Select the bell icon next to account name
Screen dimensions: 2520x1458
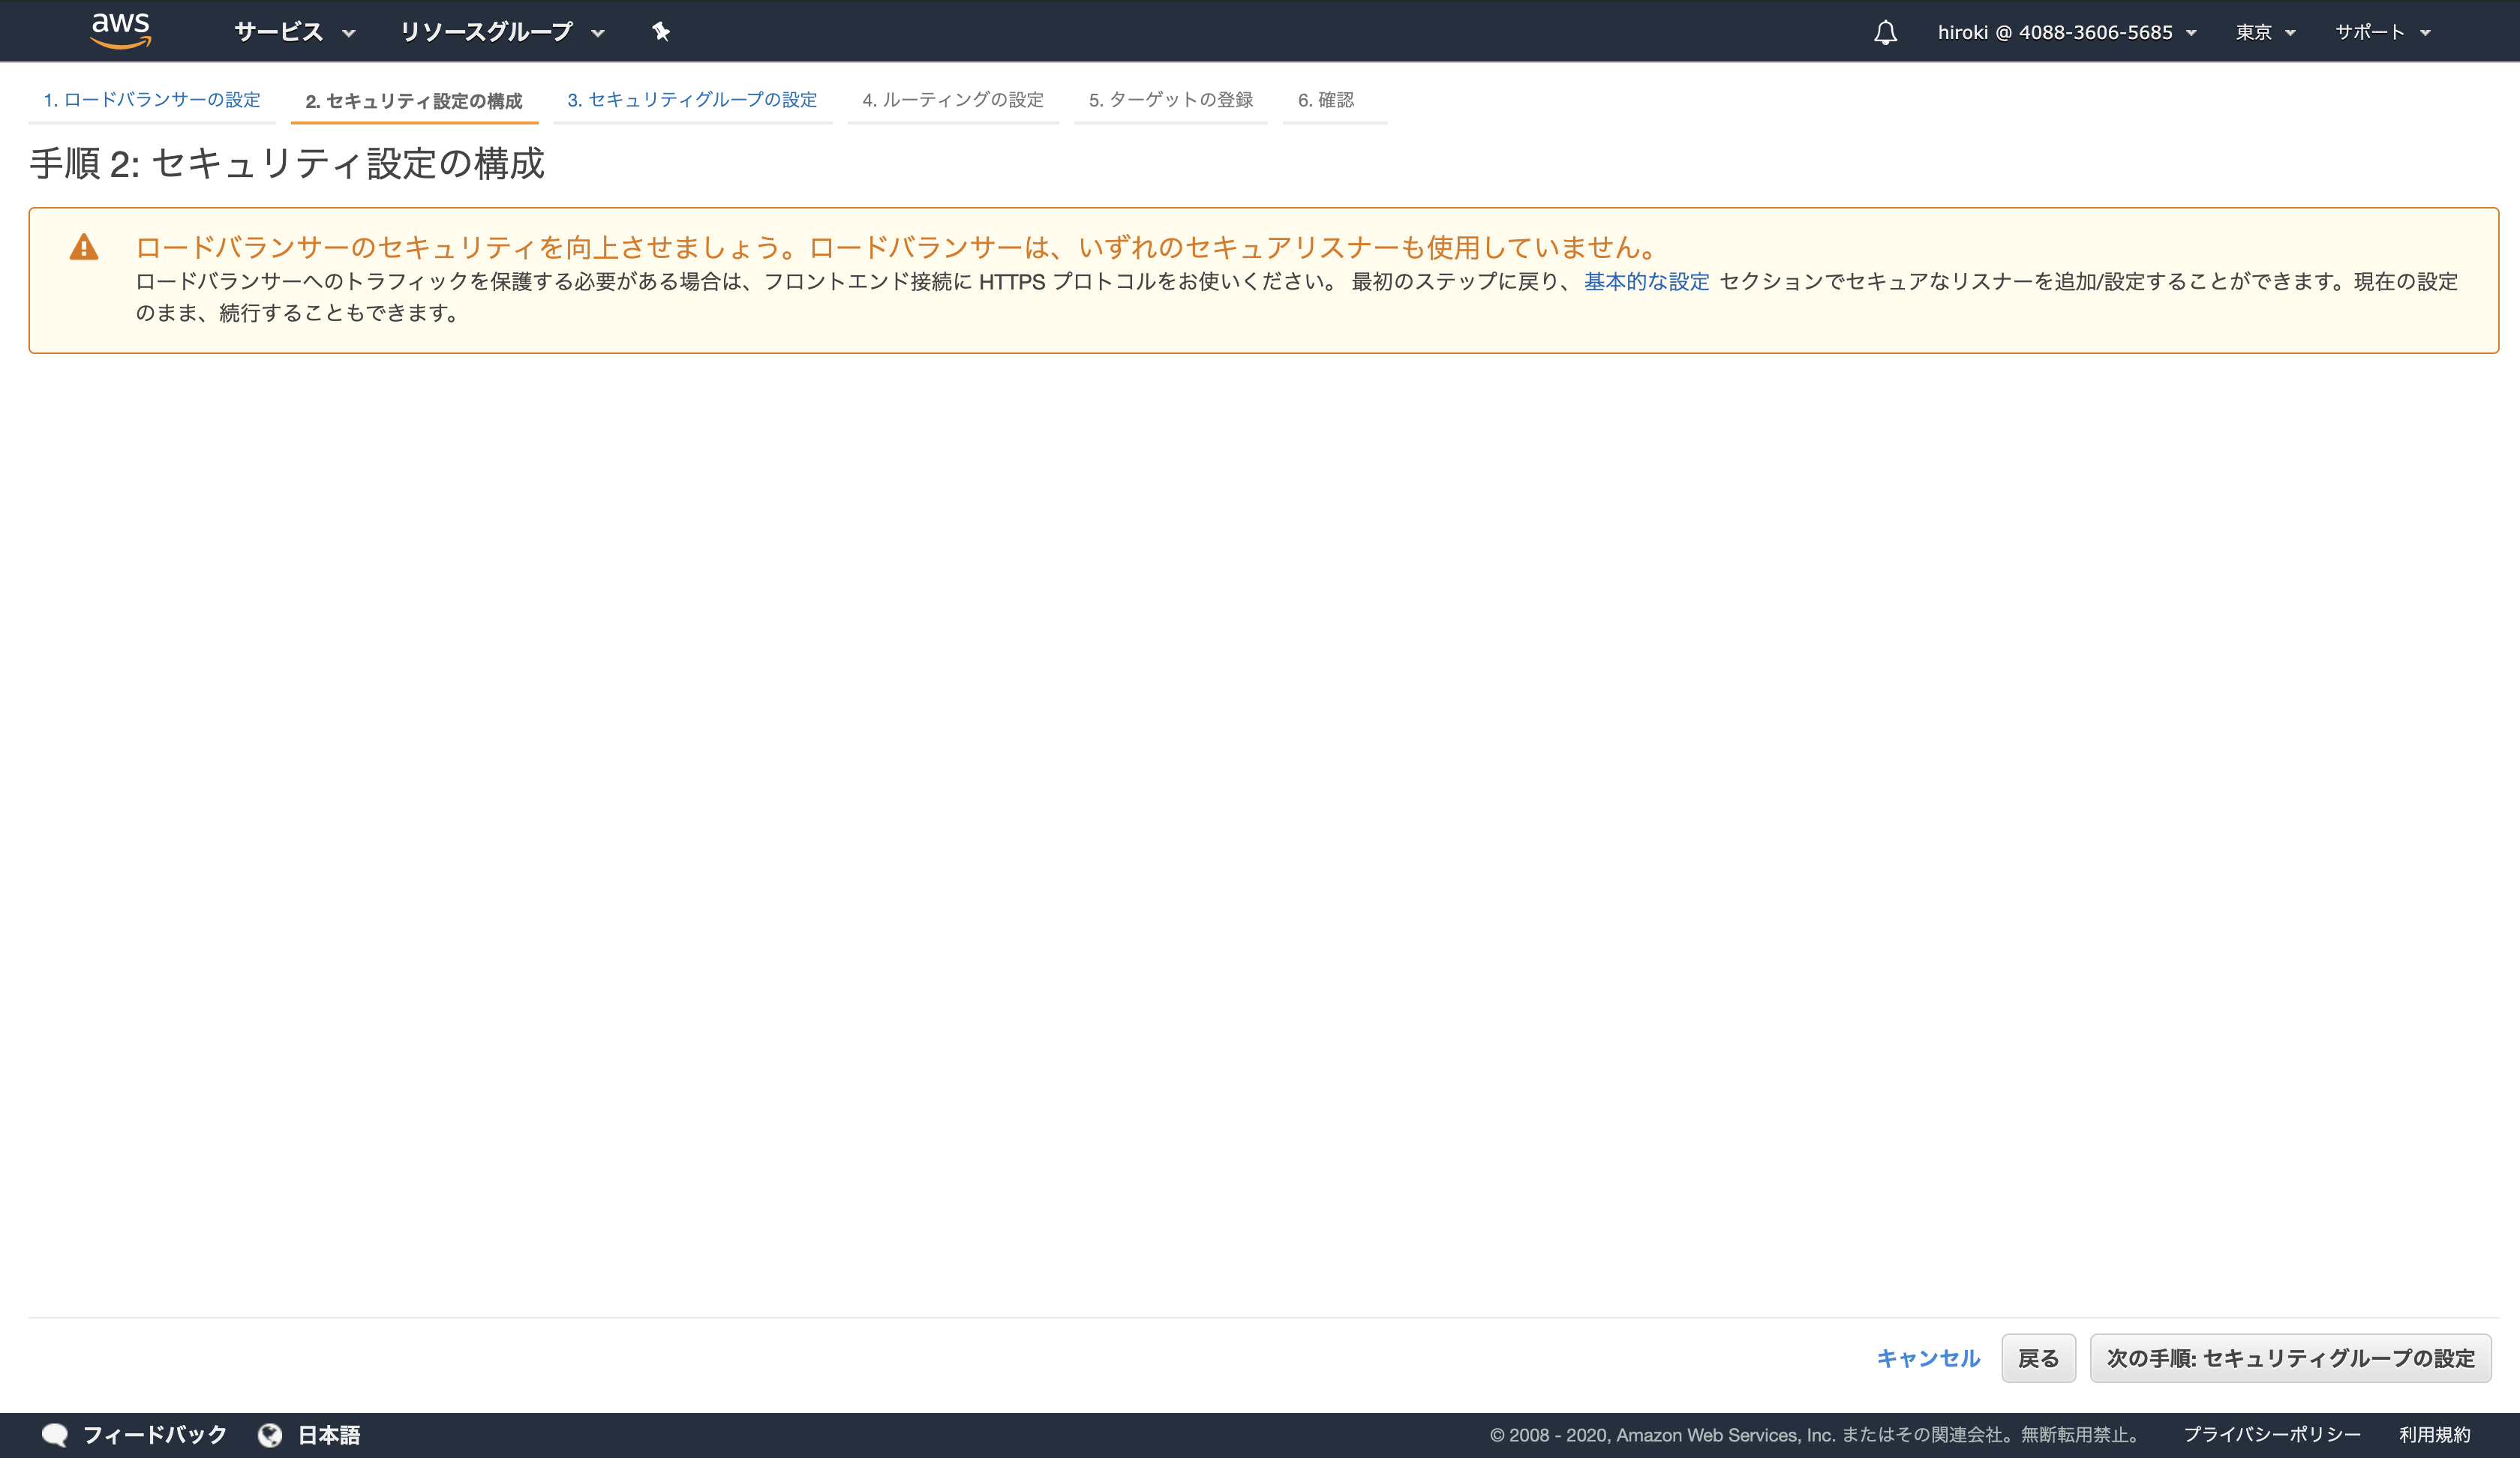pyautogui.click(x=1884, y=31)
